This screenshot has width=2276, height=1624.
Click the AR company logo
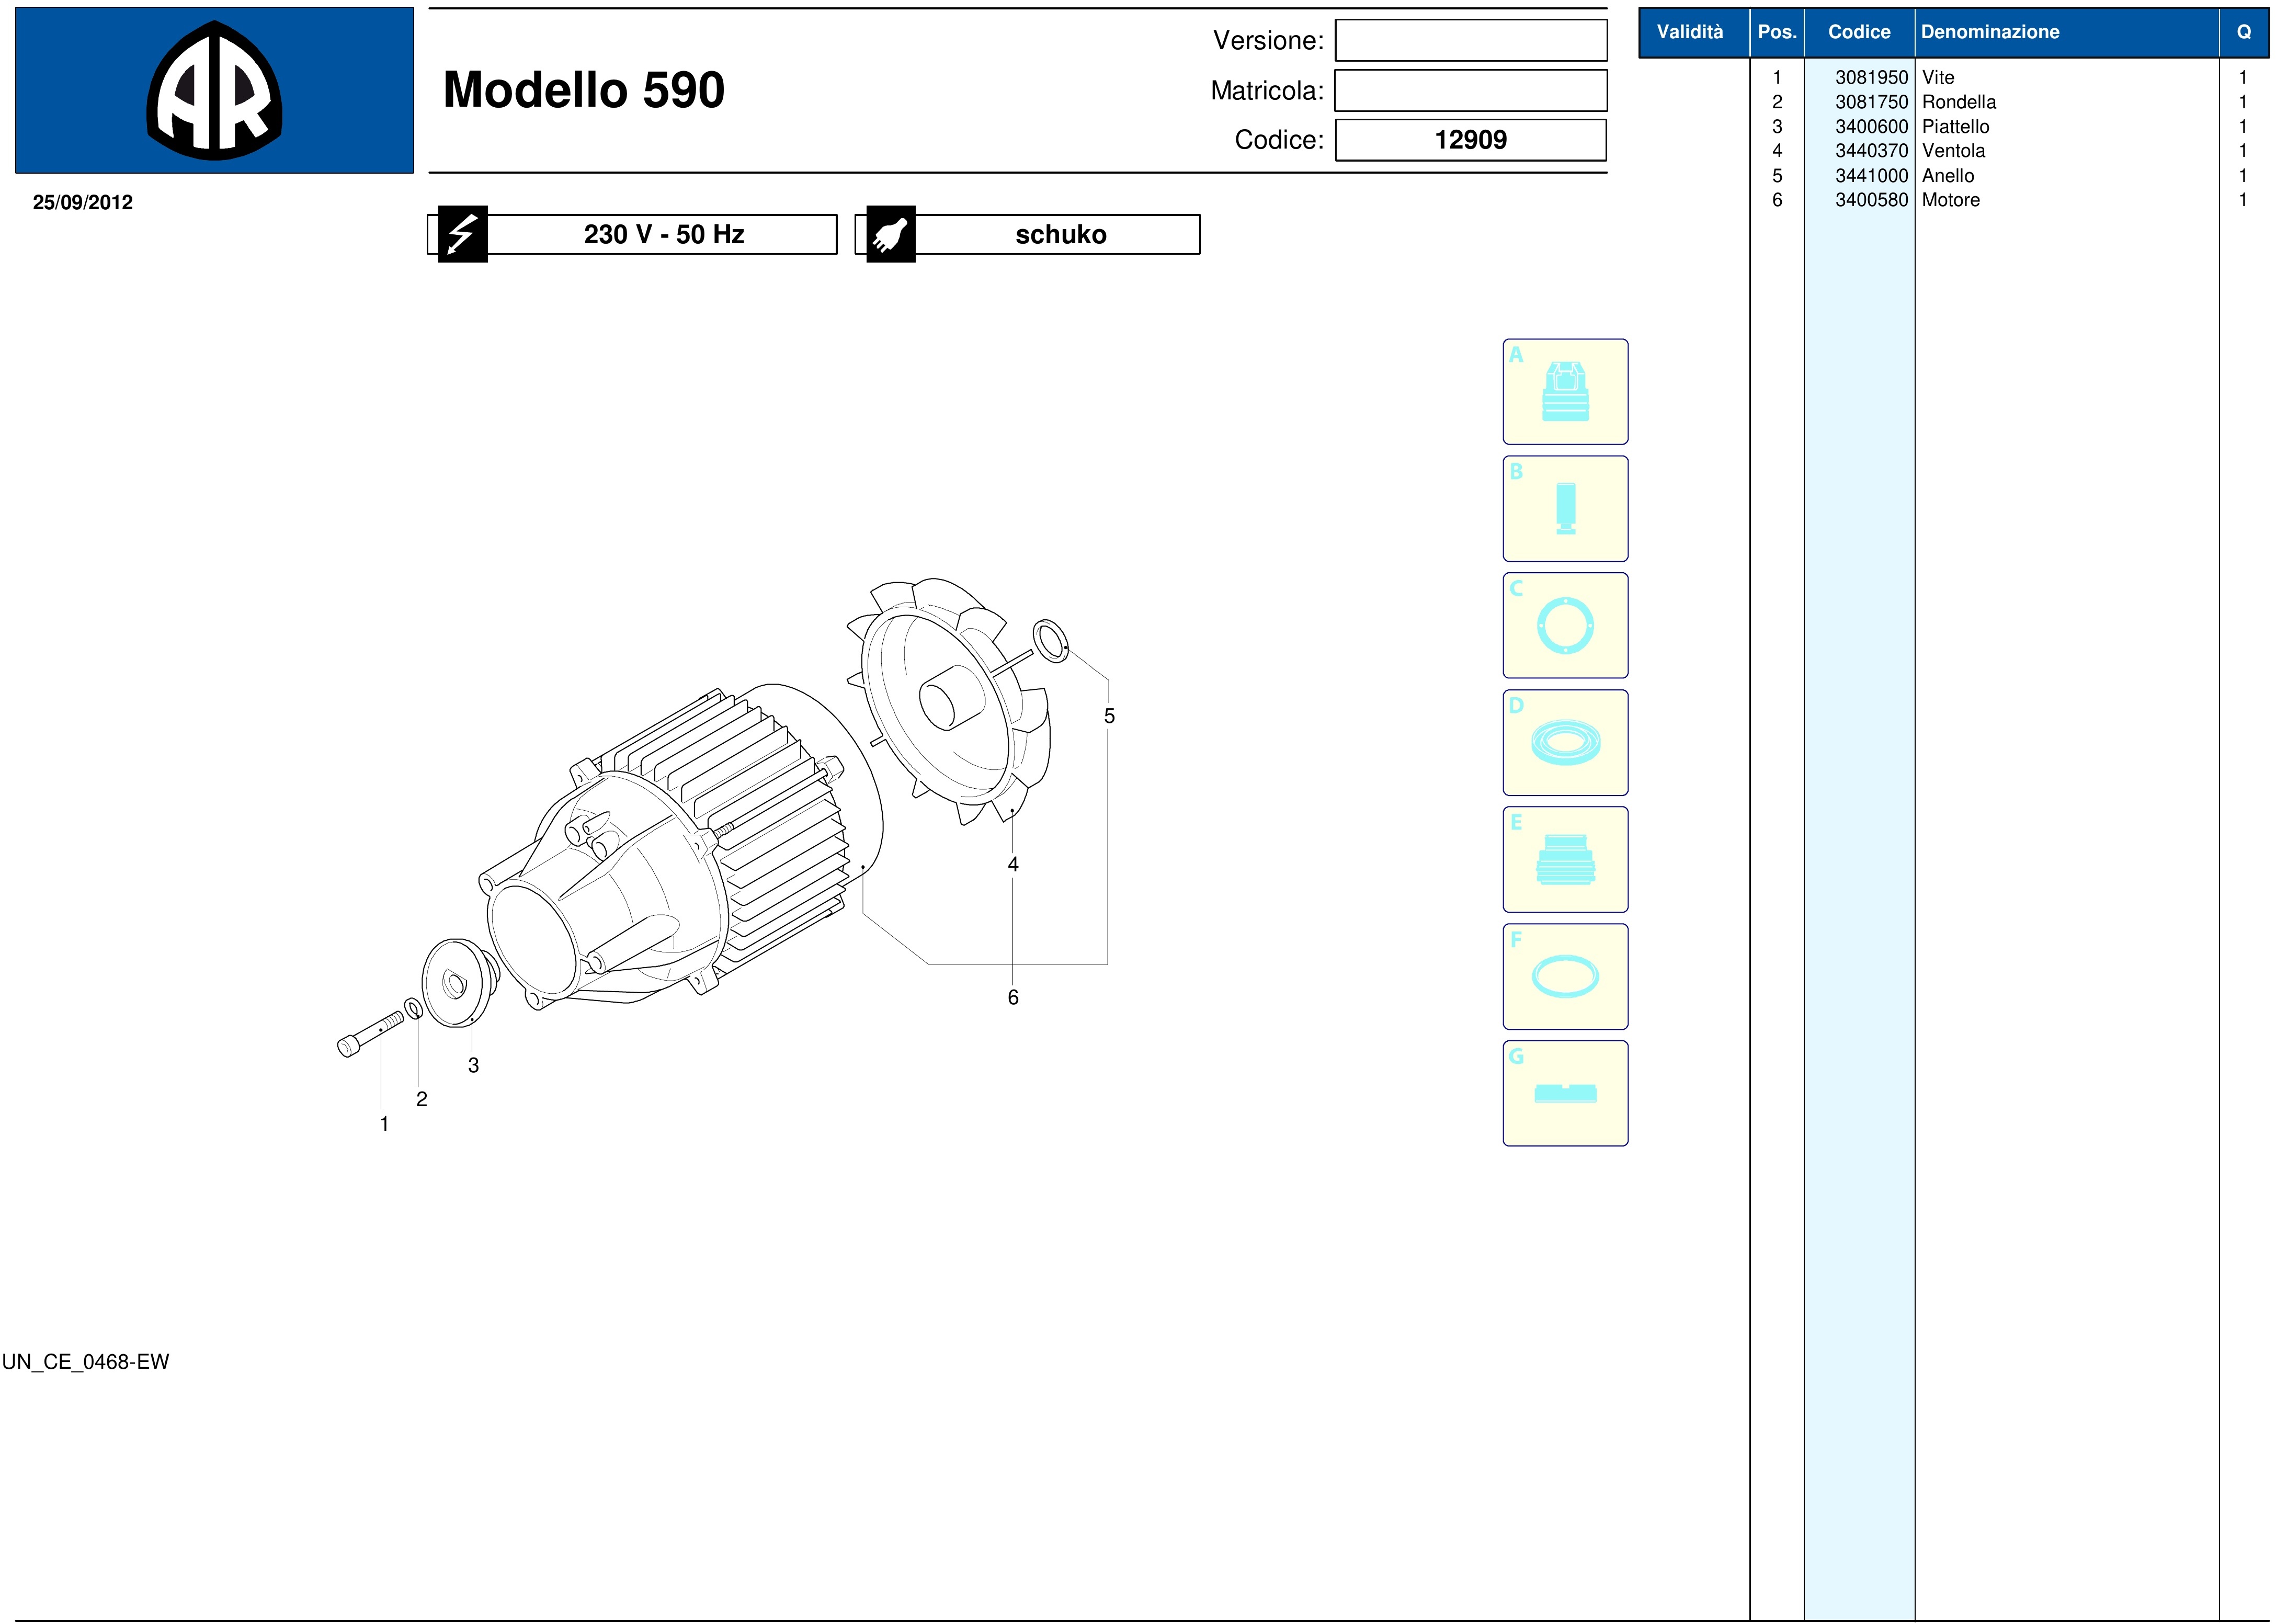pos(214,91)
